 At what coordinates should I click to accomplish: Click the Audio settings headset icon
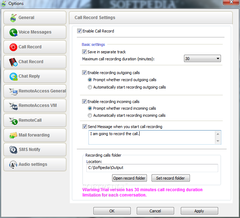(x=13, y=164)
